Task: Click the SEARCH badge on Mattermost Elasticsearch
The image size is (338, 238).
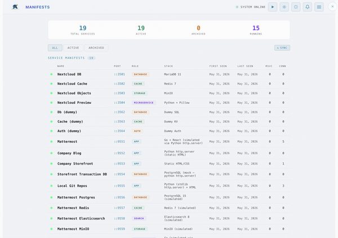Action: pyautogui.click(x=139, y=218)
